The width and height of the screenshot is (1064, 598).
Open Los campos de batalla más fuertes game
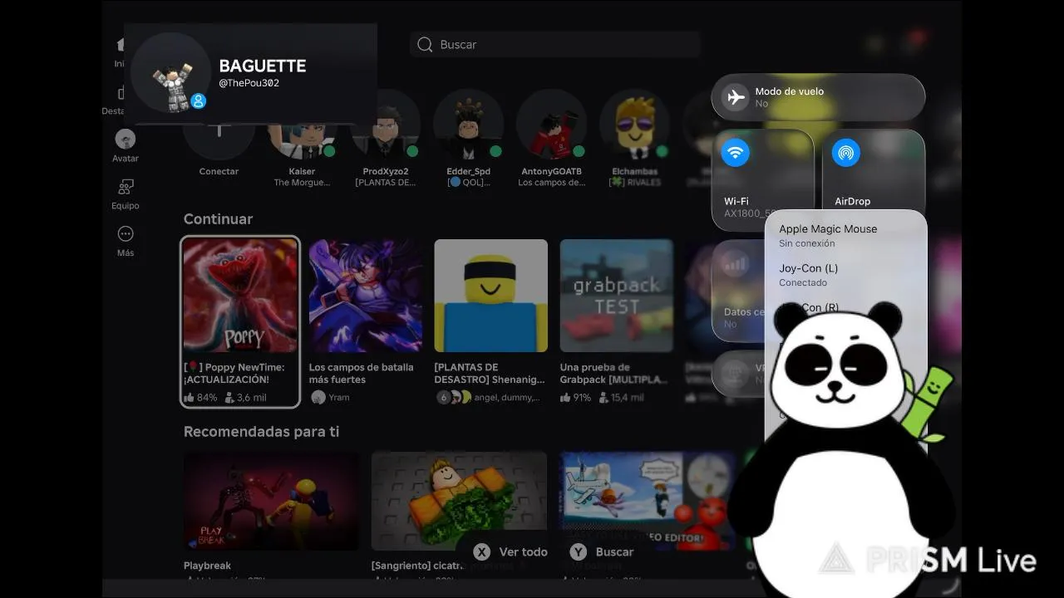(x=366, y=321)
